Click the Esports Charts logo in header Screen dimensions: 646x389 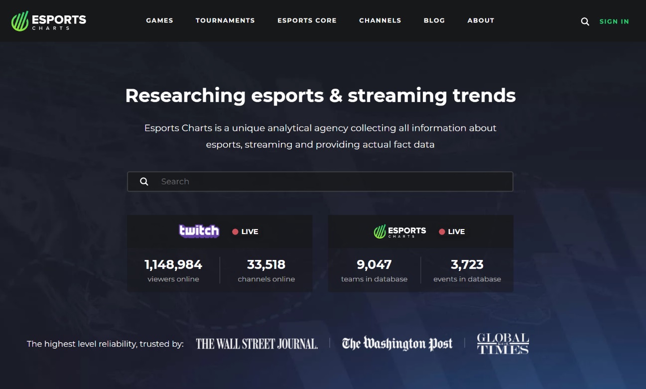tap(49, 21)
